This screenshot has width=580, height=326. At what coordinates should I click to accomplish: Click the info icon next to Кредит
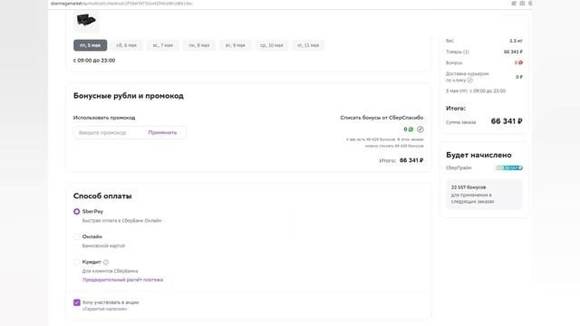point(106,262)
